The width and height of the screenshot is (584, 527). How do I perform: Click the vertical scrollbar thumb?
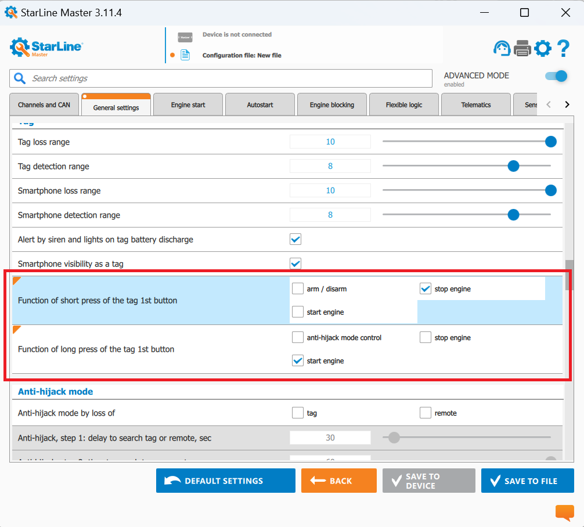coord(569,275)
